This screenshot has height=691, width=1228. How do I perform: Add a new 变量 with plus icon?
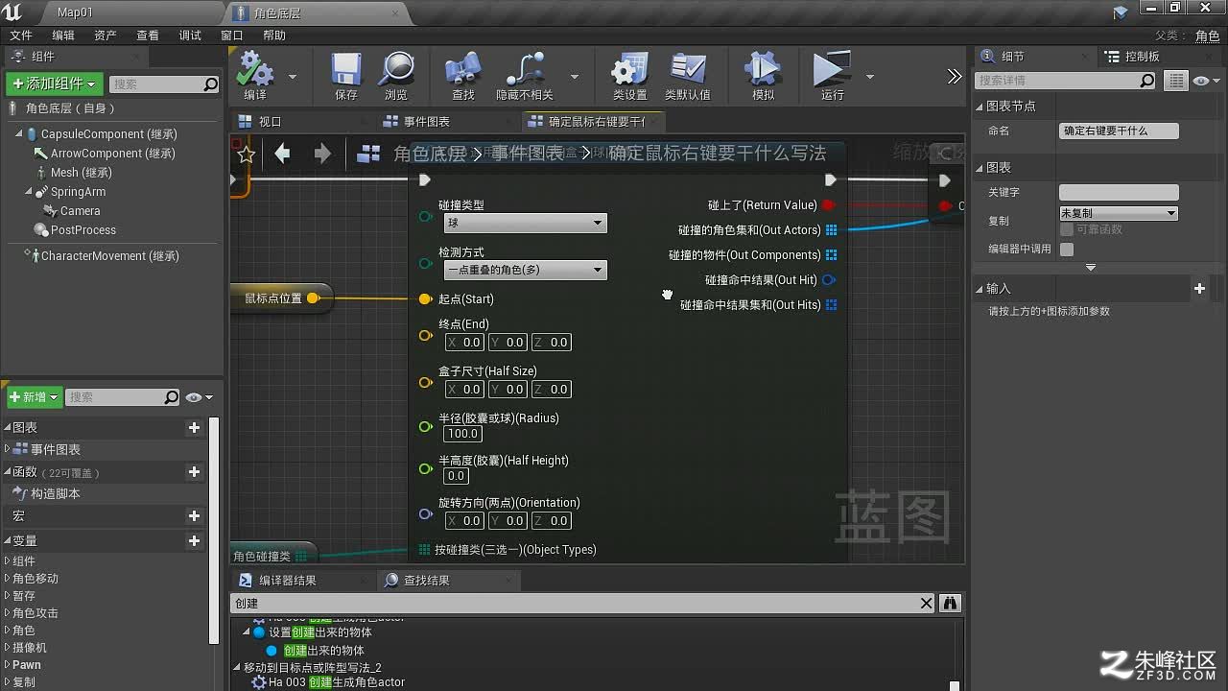[194, 541]
